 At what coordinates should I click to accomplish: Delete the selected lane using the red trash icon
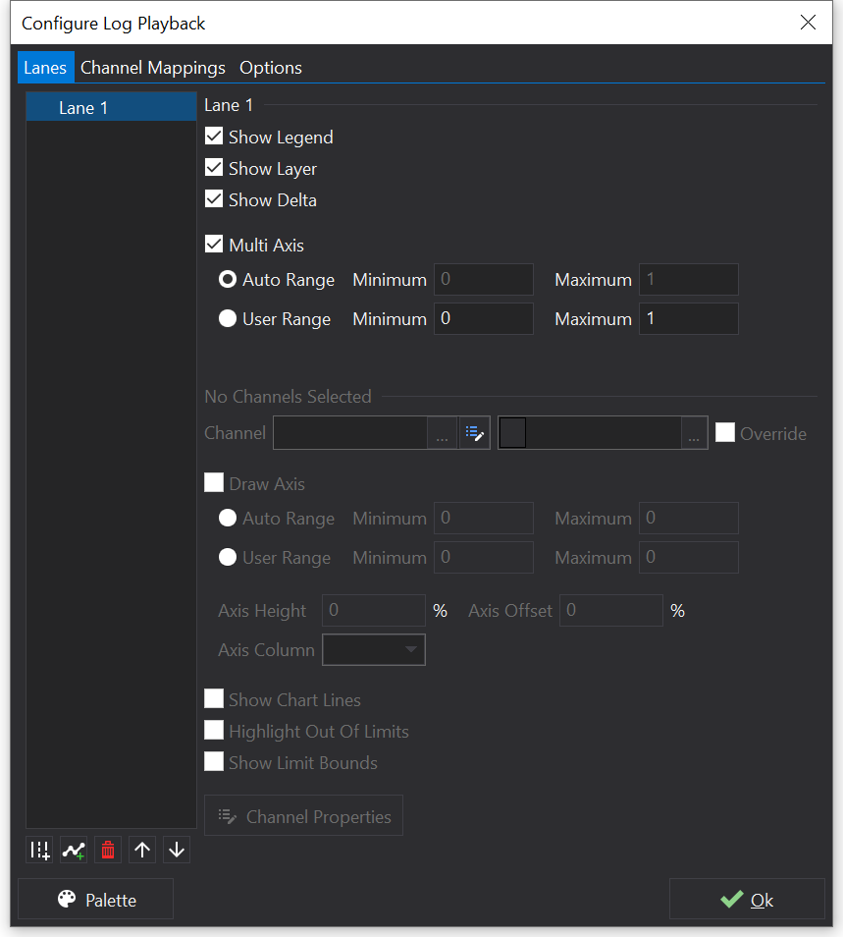(x=108, y=851)
